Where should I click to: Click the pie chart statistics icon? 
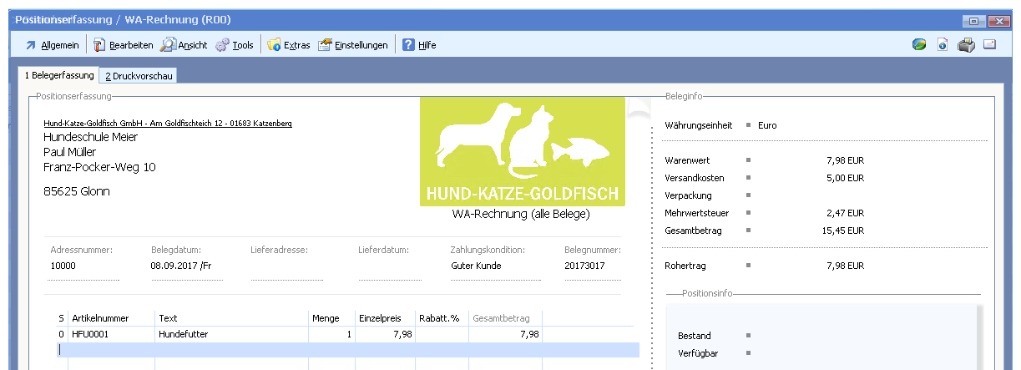click(918, 45)
